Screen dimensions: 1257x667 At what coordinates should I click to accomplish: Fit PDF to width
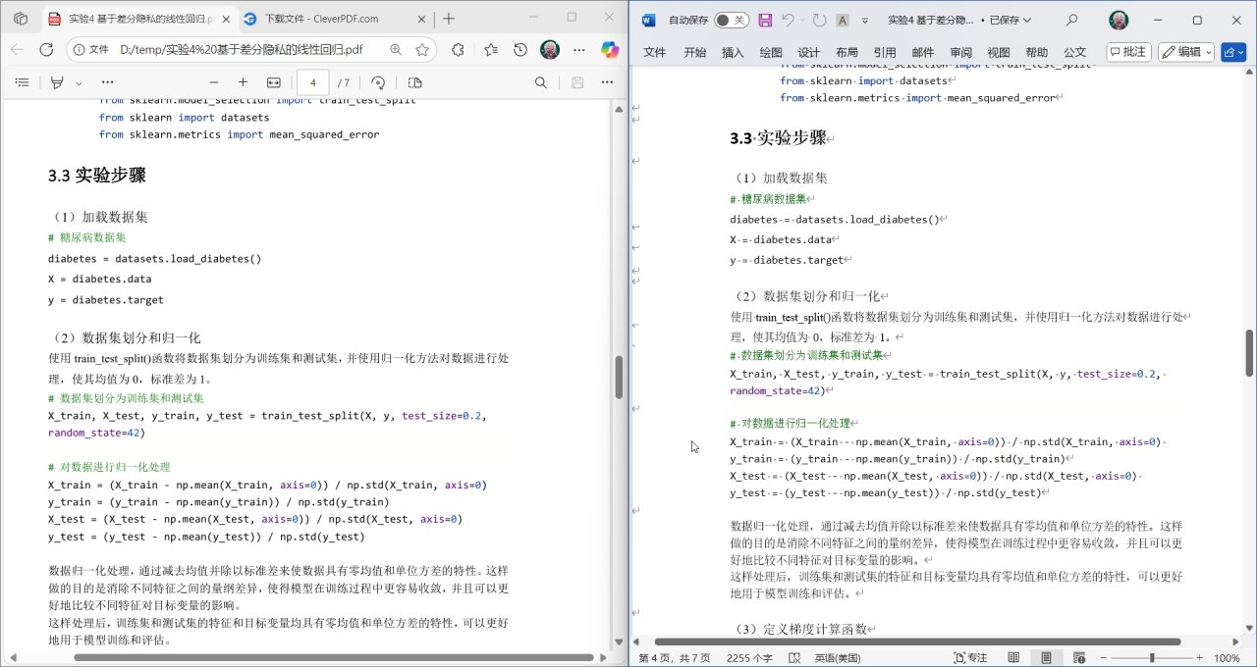[273, 83]
